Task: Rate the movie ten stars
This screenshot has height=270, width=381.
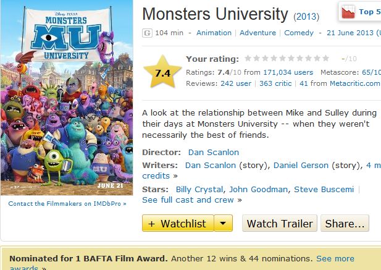Action: [x=325, y=59]
